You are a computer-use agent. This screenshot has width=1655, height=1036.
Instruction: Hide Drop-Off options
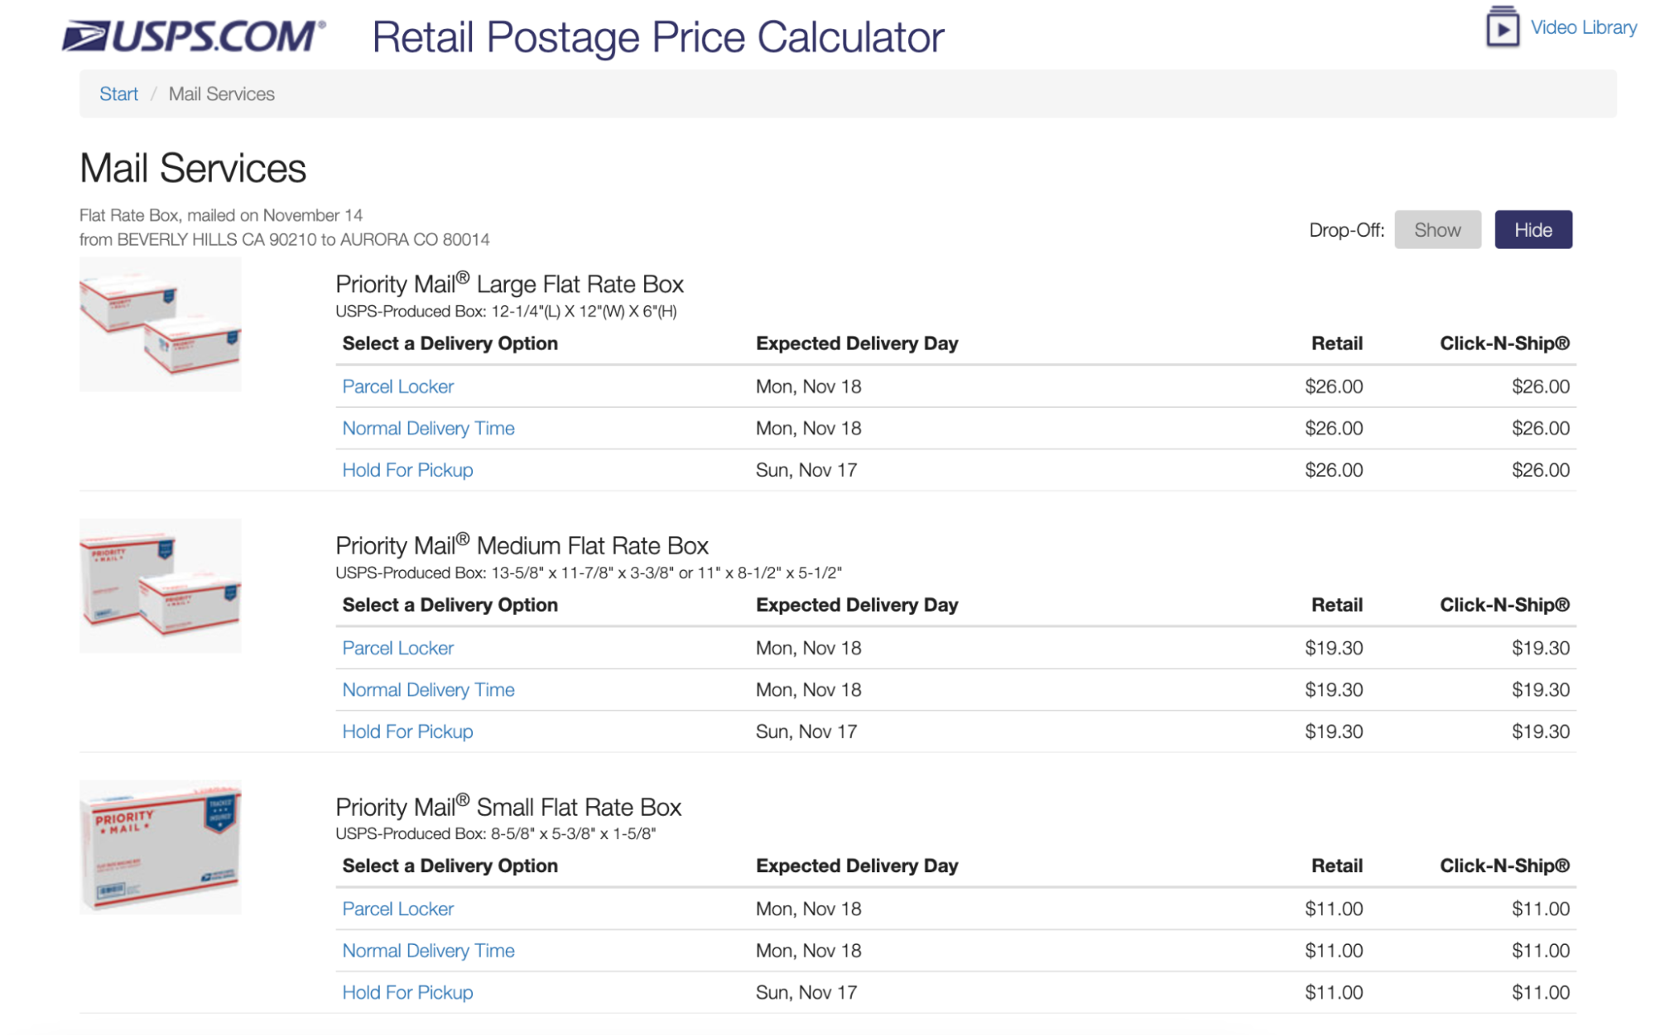(1532, 229)
